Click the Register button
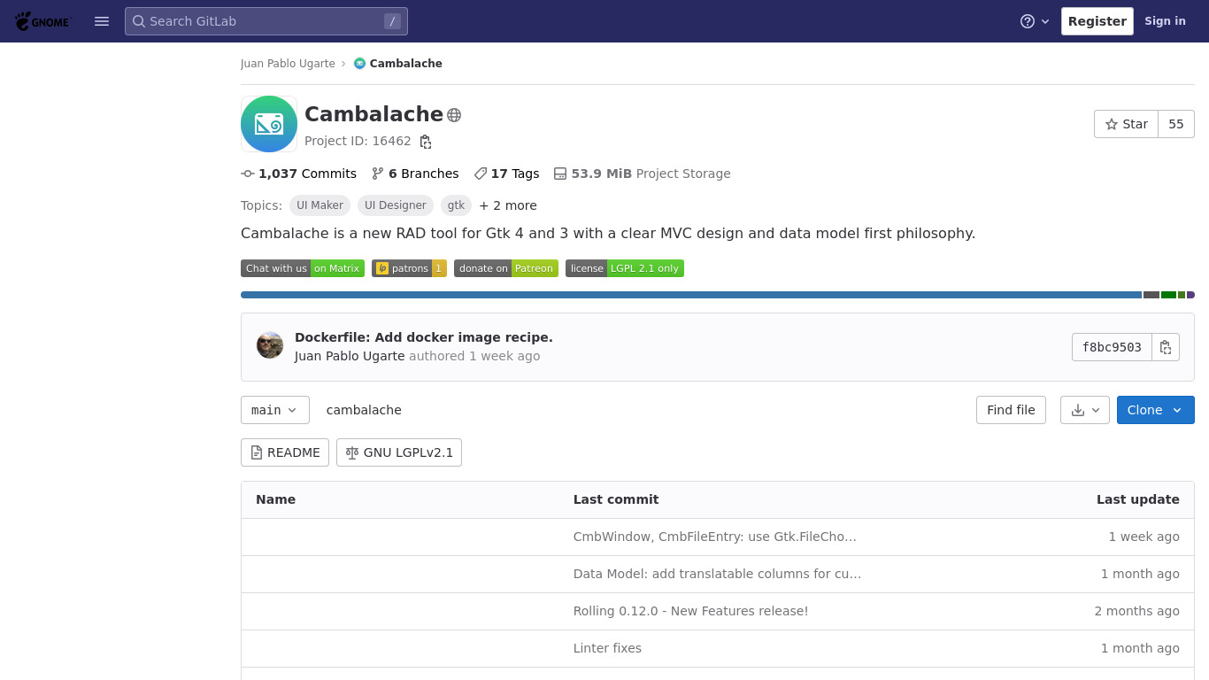 [x=1097, y=21]
